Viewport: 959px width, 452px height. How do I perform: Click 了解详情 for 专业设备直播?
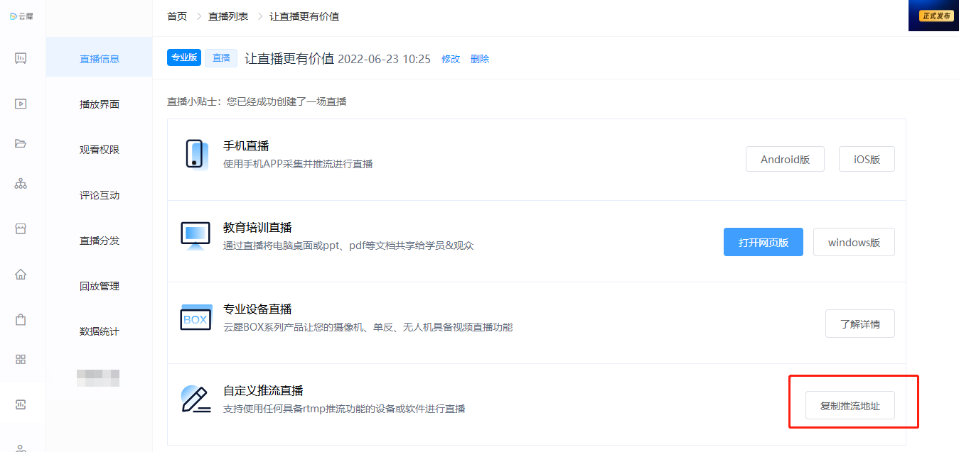point(860,324)
